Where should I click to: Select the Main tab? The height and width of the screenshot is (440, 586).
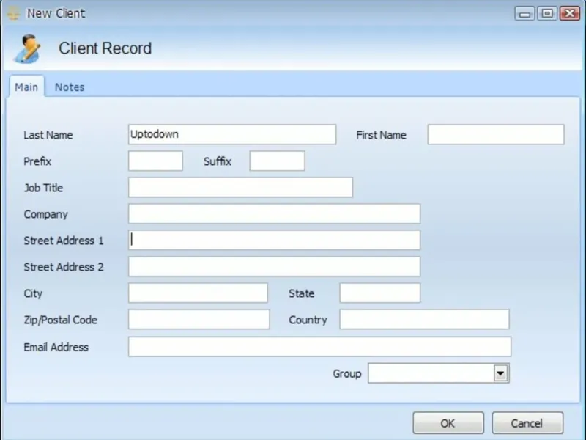click(x=26, y=87)
